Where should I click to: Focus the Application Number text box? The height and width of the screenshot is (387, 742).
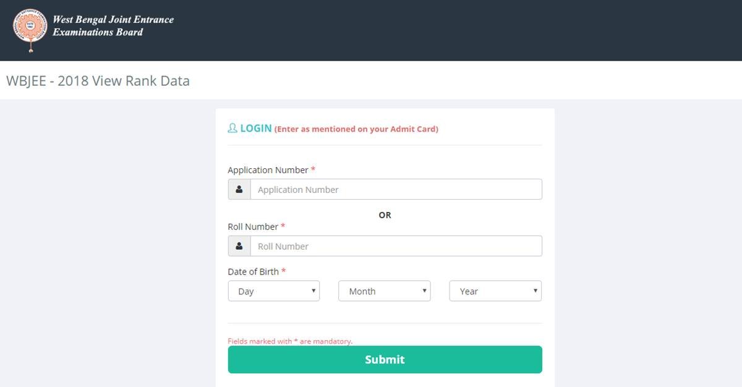click(x=396, y=190)
